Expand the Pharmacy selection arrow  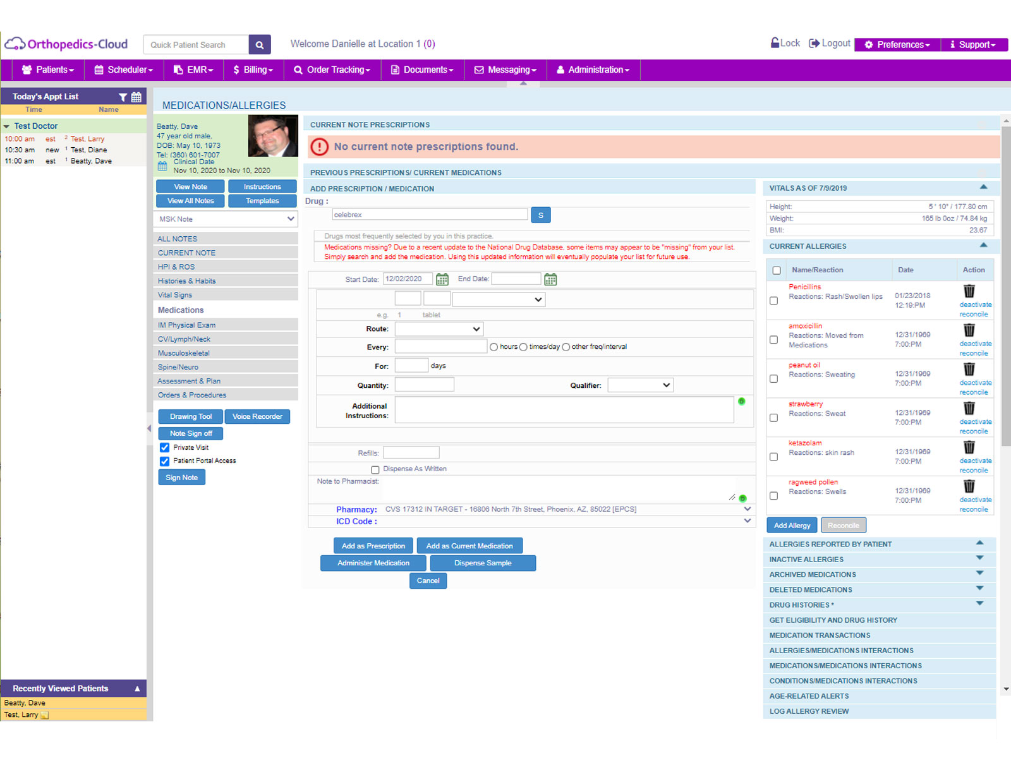click(748, 509)
